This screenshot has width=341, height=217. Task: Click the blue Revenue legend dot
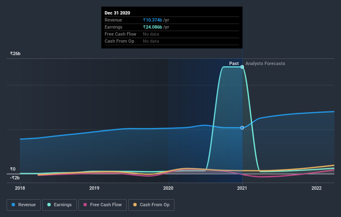pyautogui.click(x=13, y=205)
